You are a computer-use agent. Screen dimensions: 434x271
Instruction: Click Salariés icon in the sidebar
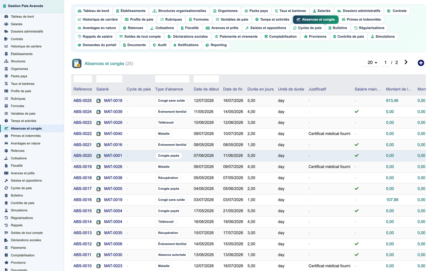pyautogui.click(x=6, y=24)
